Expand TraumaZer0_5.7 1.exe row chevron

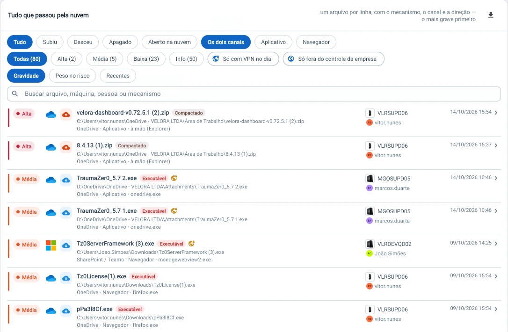coord(496,210)
